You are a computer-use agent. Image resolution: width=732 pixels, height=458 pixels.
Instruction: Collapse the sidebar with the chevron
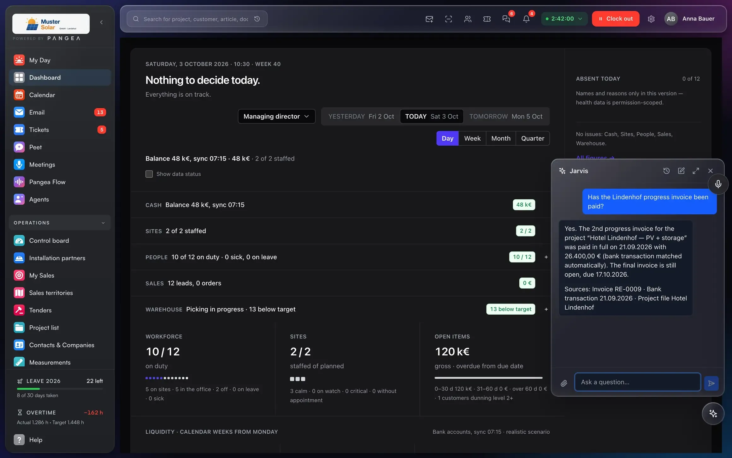[101, 22]
